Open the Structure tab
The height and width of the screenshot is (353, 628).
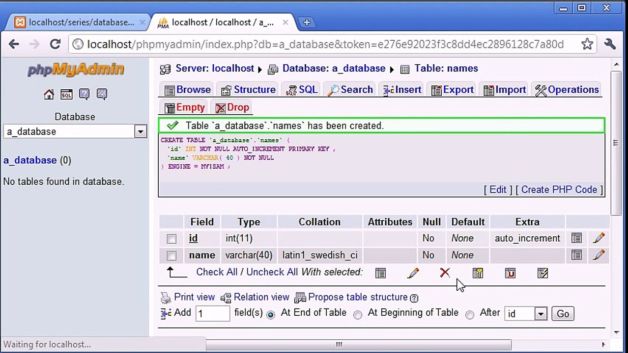point(249,90)
